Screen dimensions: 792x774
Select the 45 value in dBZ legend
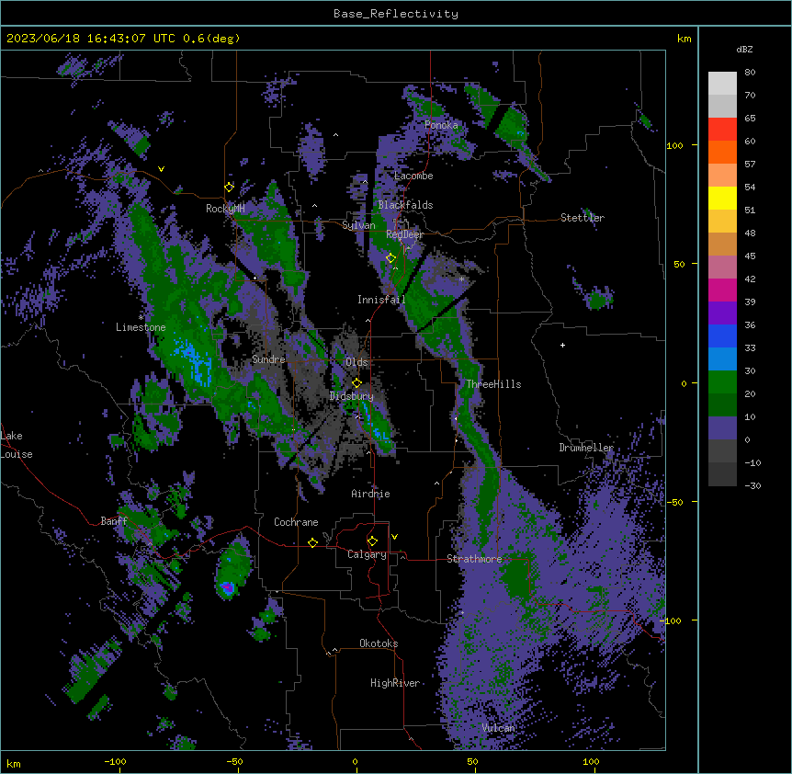pyautogui.click(x=750, y=256)
